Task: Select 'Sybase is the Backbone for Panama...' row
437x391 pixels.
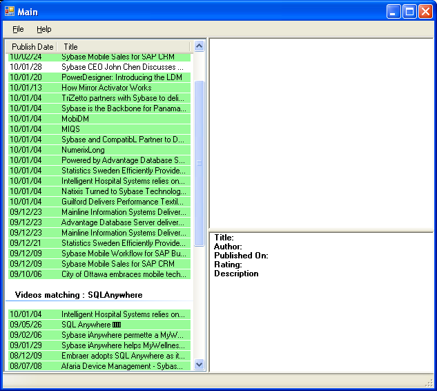Action: [x=99, y=108]
